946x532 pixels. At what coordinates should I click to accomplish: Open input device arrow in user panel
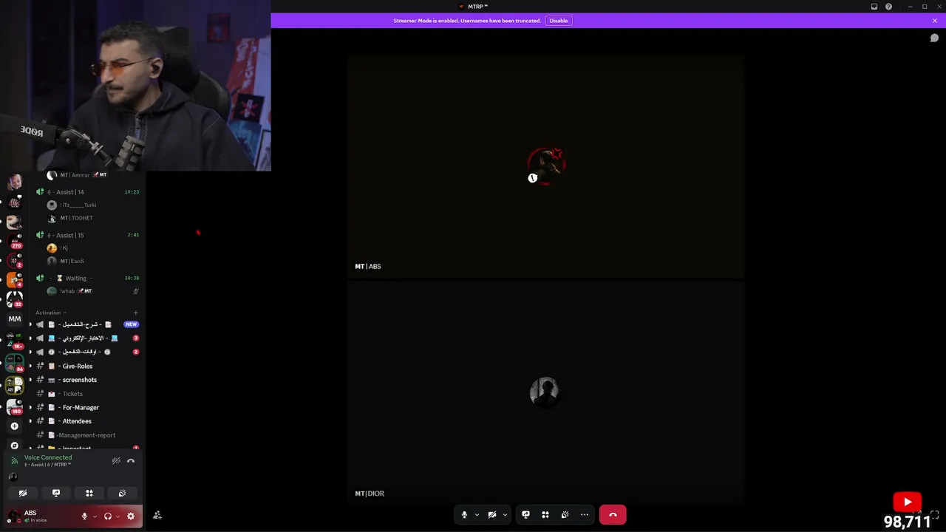point(95,516)
